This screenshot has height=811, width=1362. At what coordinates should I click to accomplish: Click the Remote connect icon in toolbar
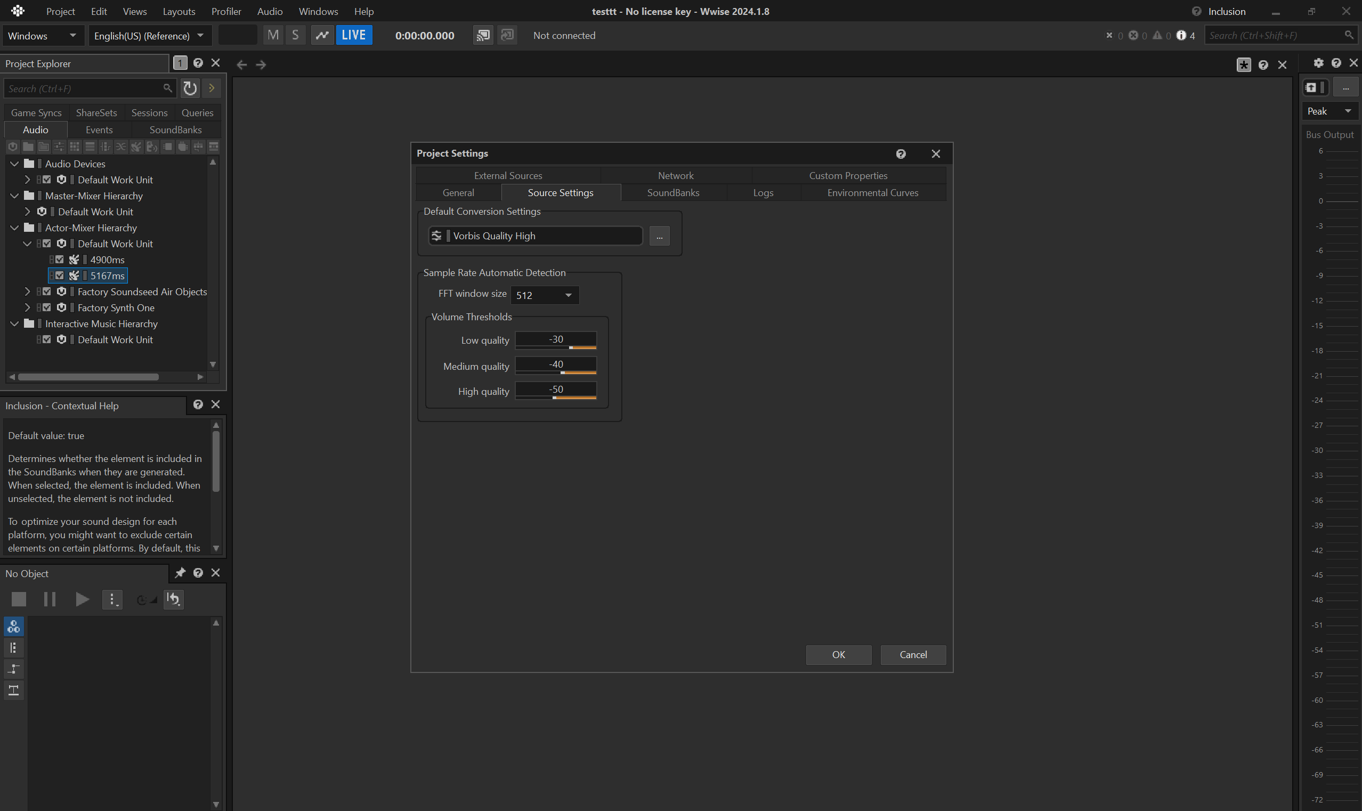point(482,36)
